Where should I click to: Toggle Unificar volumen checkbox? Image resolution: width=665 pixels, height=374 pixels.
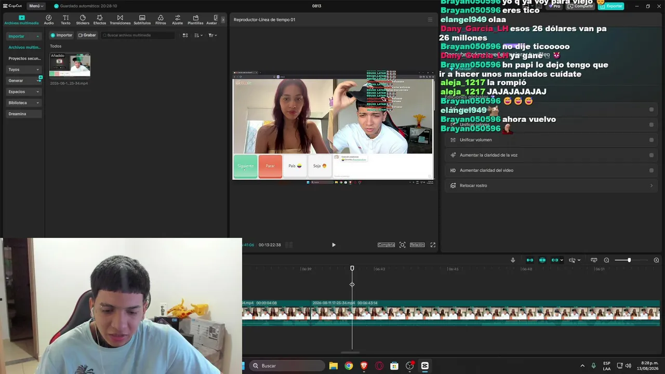651,140
